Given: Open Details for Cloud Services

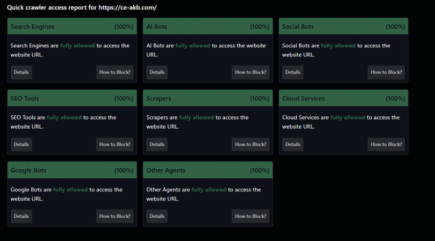Looking at the screenshot, I should click(x=293, y=144).
